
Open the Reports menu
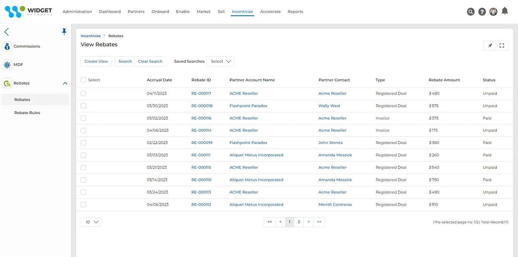click(295, 12)
